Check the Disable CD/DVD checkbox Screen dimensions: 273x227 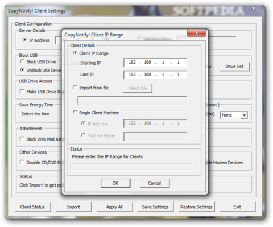pos(22,162)
